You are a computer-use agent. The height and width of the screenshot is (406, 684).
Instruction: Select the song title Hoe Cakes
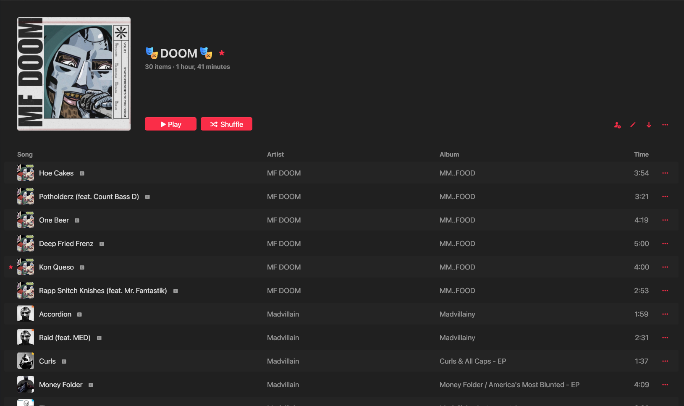[x=56, y=173]
